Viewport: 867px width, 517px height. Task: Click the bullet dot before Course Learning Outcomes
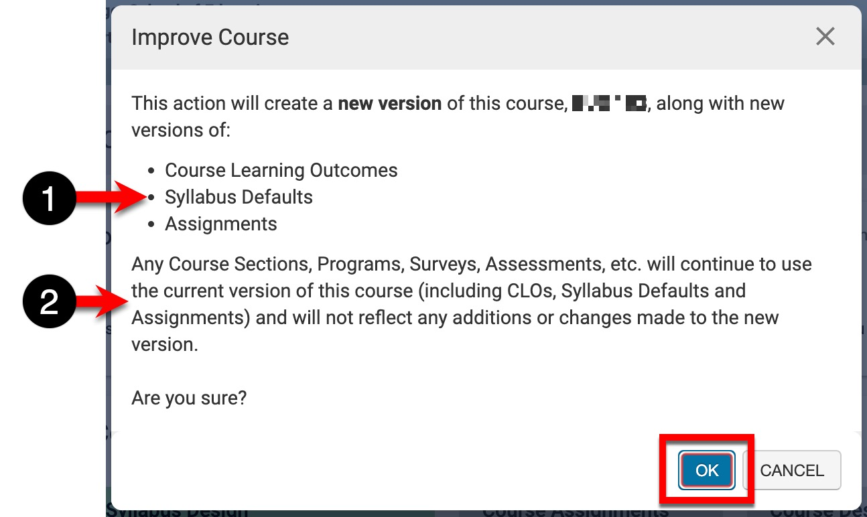tap(151, 171)
